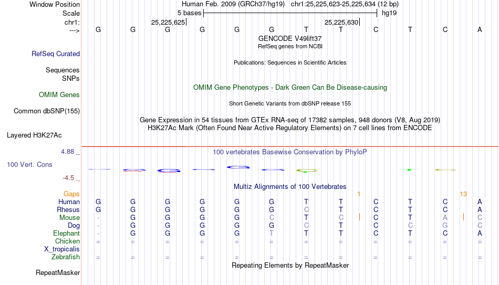Click the faded C mismatch in Rhesus row

click(306, 210)
